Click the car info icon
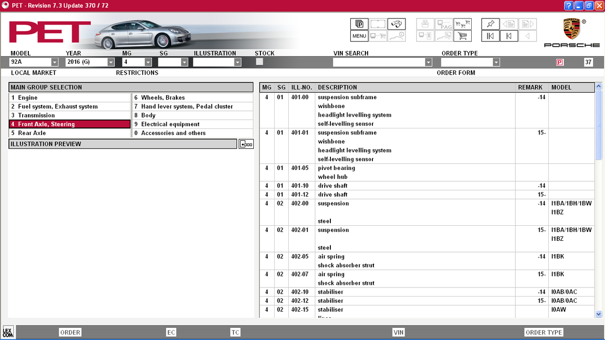The width and height of the screenshot is (605, 340). [397, 36]
